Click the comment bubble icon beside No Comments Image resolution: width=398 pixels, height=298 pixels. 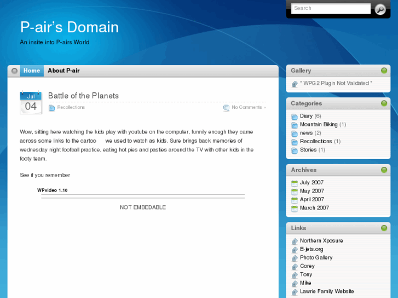[x=226, y=108]
